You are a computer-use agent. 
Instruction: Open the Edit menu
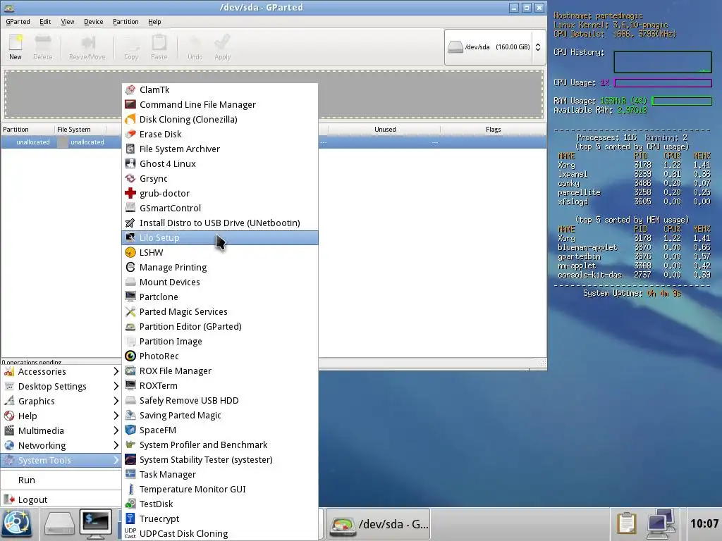pos(45,22)
